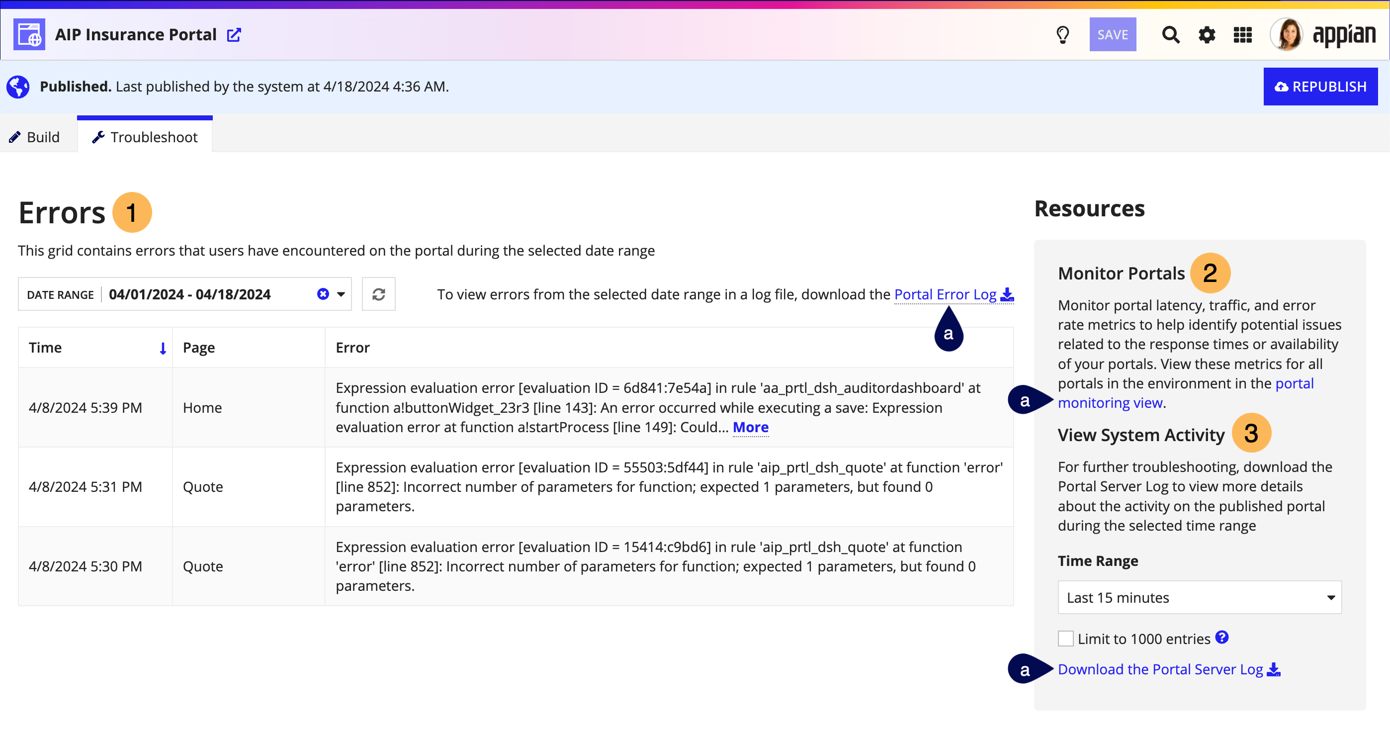Click the Home page cell
1390x738 pixels.
click(249, 408)
